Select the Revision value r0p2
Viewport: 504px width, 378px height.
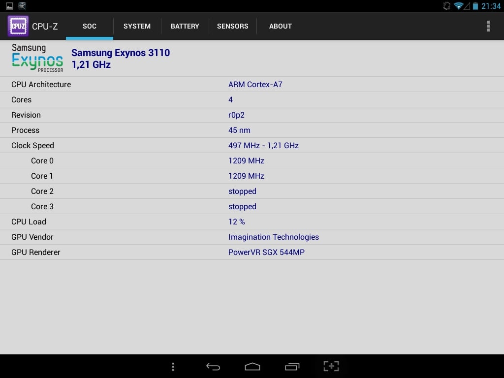tap(236, 115)
